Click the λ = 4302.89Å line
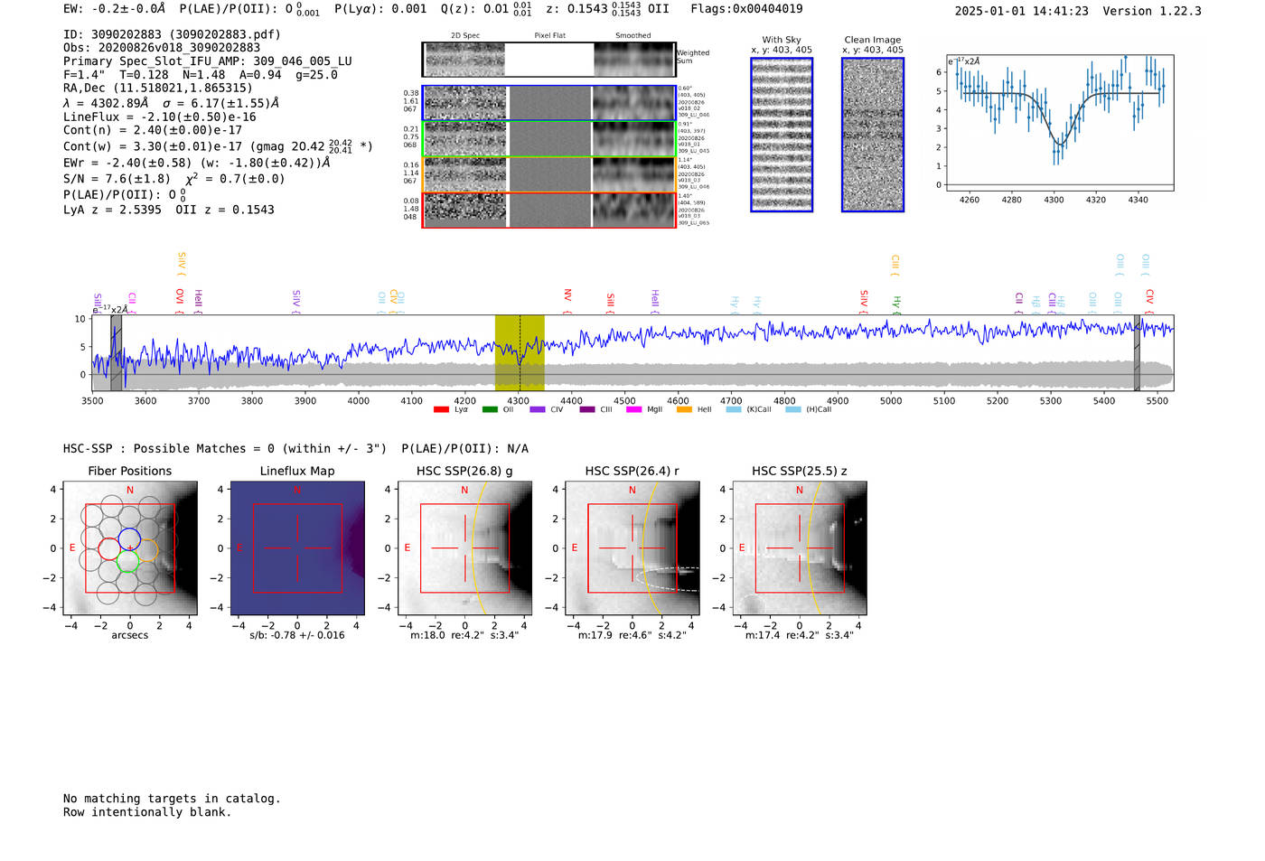Viewport: 1265px width, 861px height. pos(171,103)
